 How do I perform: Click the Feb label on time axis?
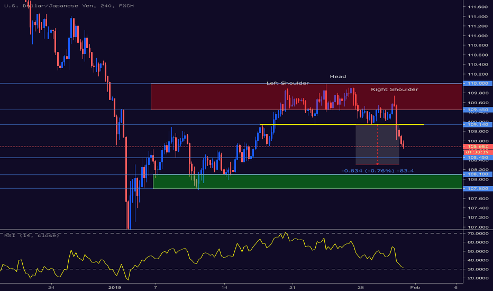415,287
